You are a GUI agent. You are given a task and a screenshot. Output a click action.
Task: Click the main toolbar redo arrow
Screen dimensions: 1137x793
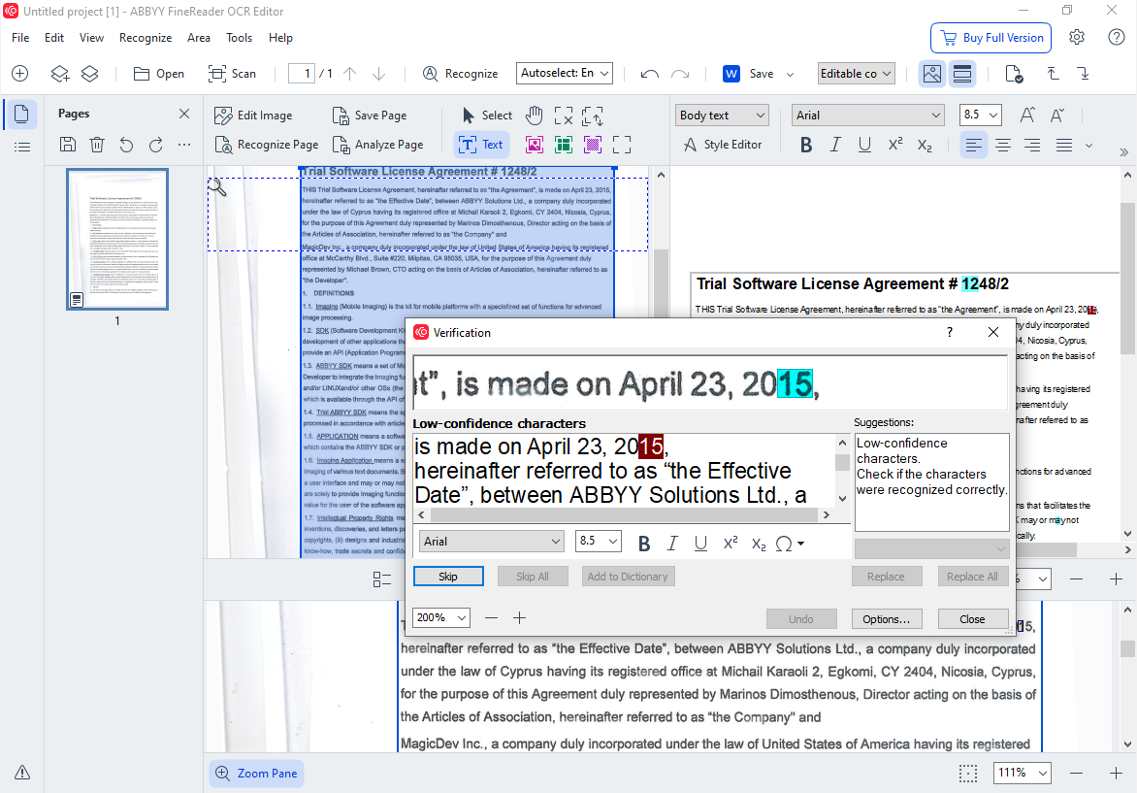click(x=680, y=73)
